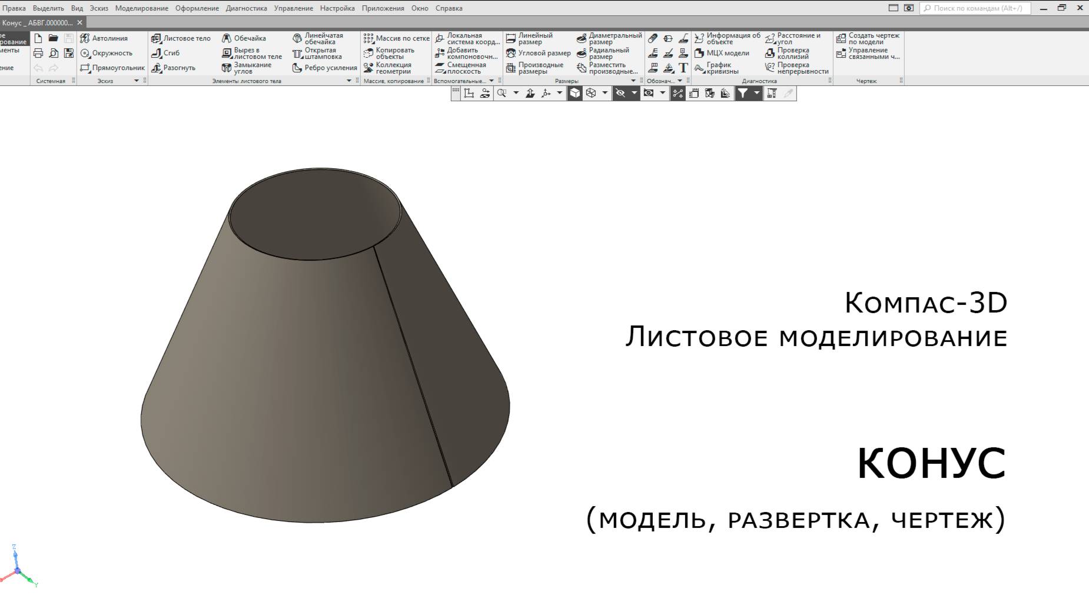
Task: Open Управление связанными чертежами
Action: click(x=868, y=53)
